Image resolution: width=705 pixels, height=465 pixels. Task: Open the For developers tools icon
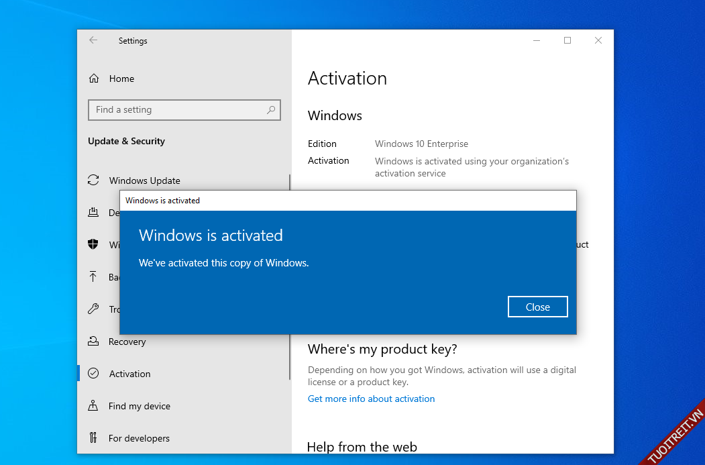click(x=94, y=438)
